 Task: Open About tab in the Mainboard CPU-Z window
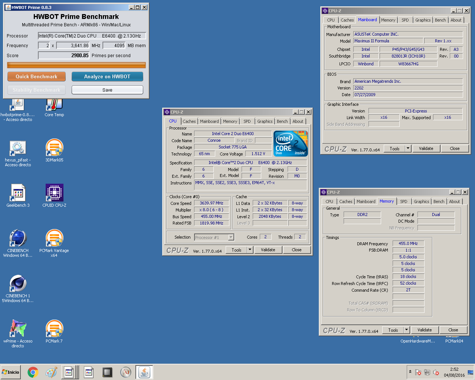click(x=456, y=20)
